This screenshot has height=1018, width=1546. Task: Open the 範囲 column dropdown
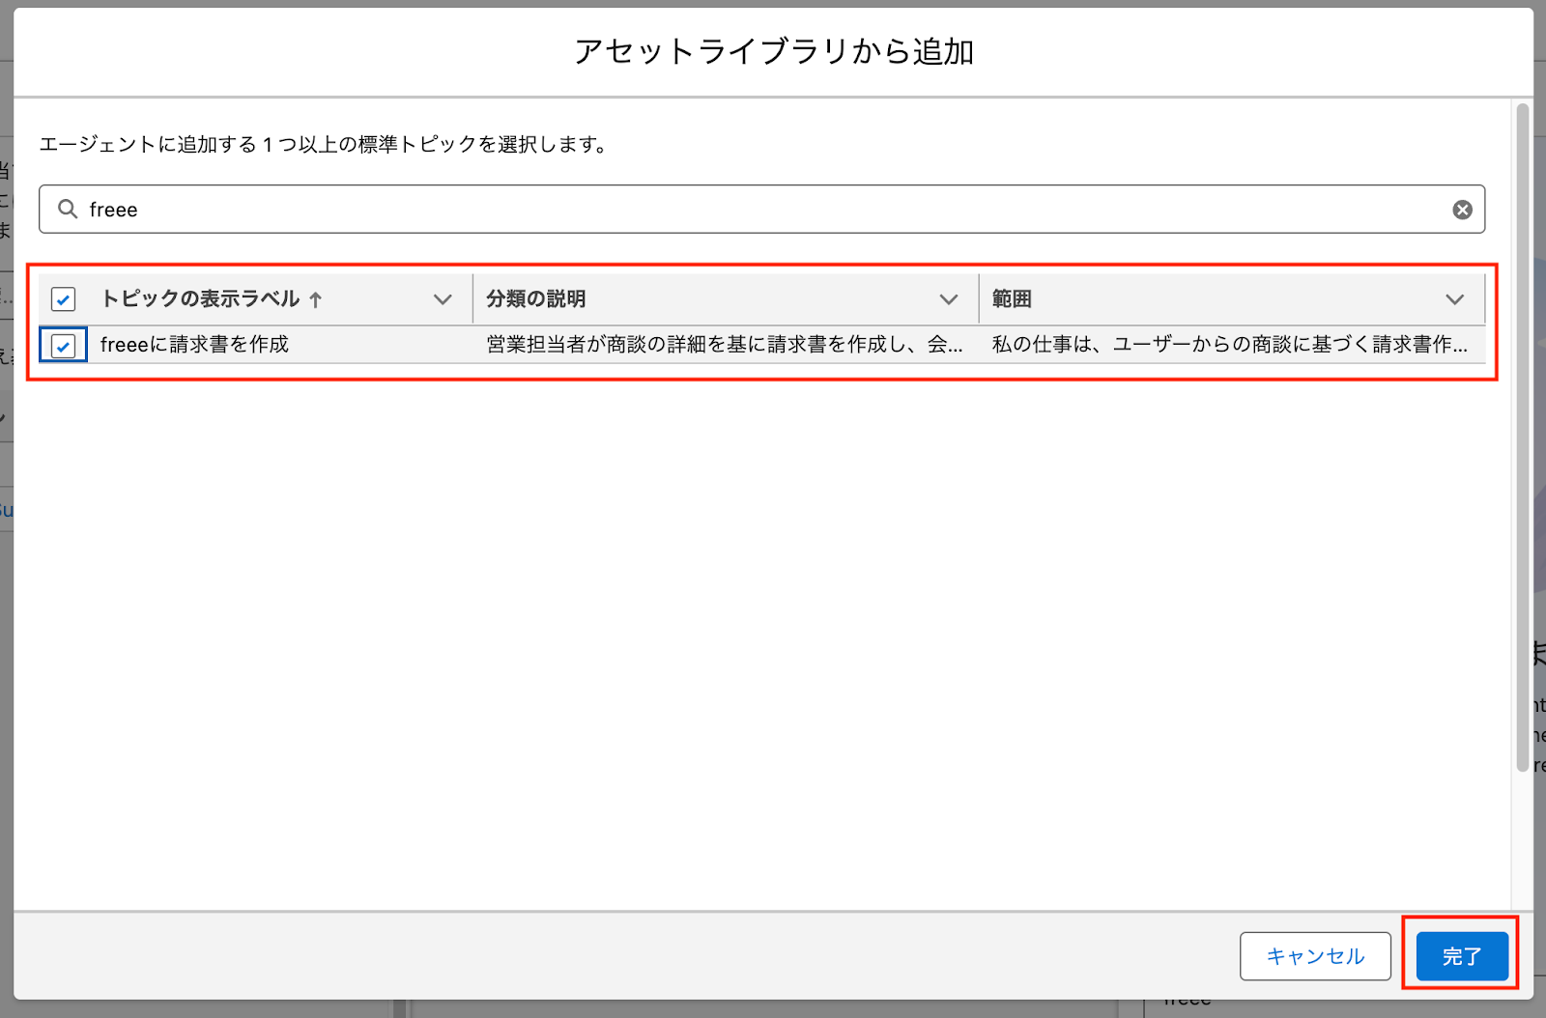(1455, 299)
